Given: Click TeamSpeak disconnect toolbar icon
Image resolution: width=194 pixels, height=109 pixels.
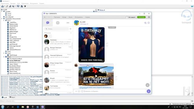Looking at the screenshot, I should 7,6.
